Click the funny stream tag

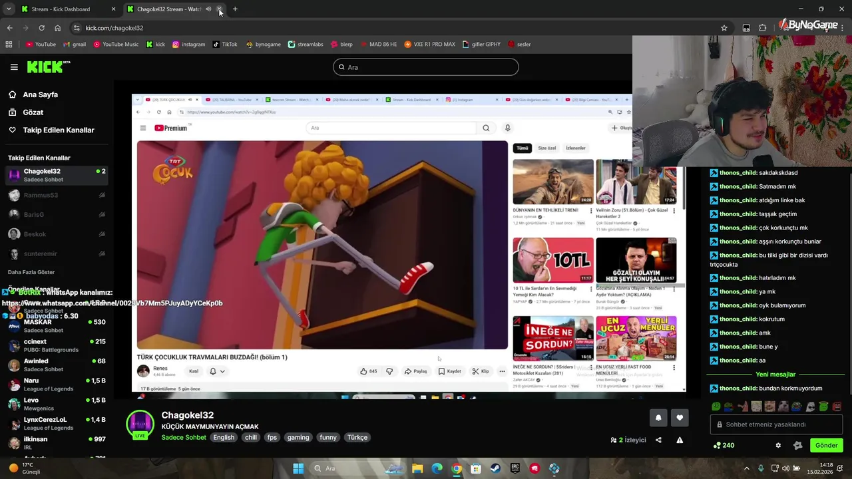pos(328,437)
